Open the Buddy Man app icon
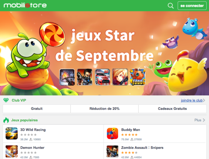The height and width of the screenshot is (159, 209). (x=113, y=133)
